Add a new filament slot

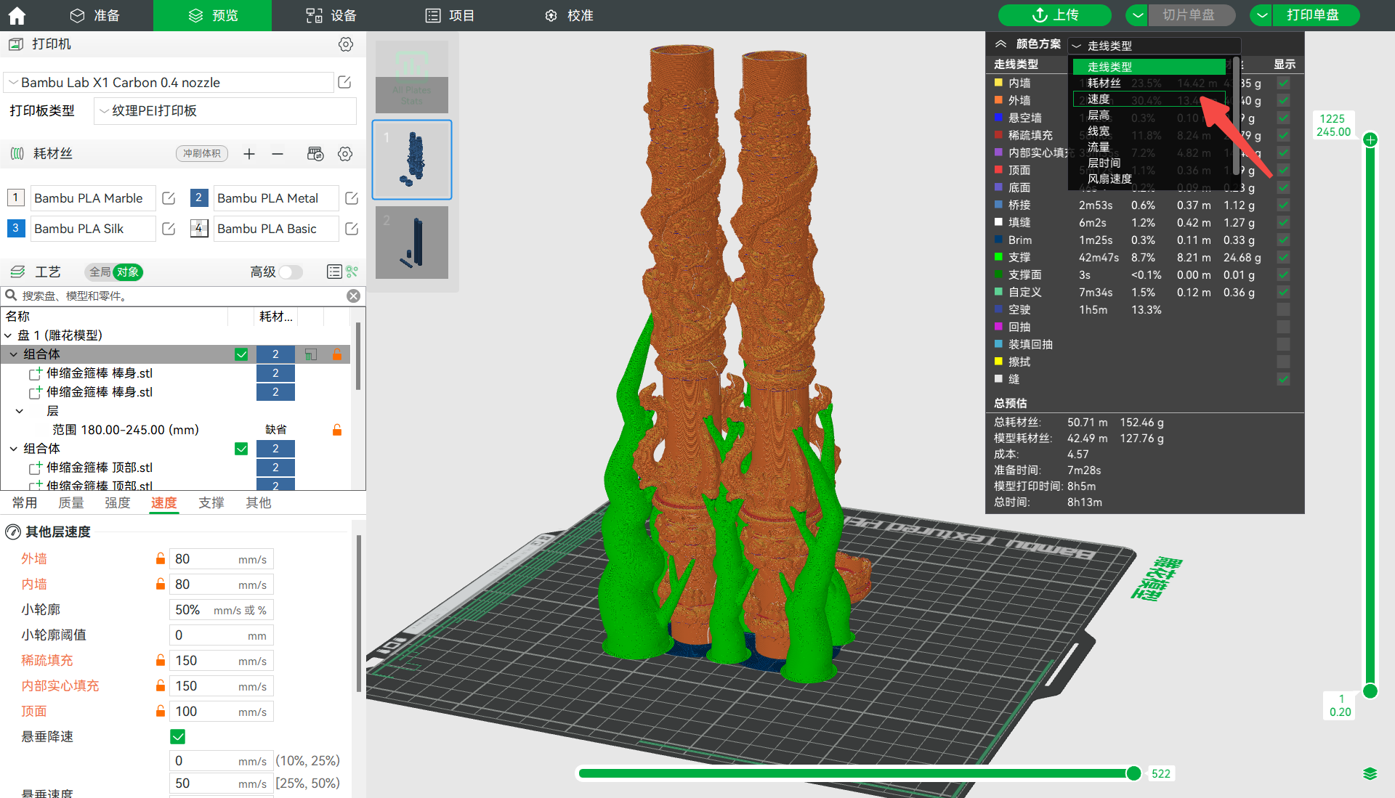point(249,154)
